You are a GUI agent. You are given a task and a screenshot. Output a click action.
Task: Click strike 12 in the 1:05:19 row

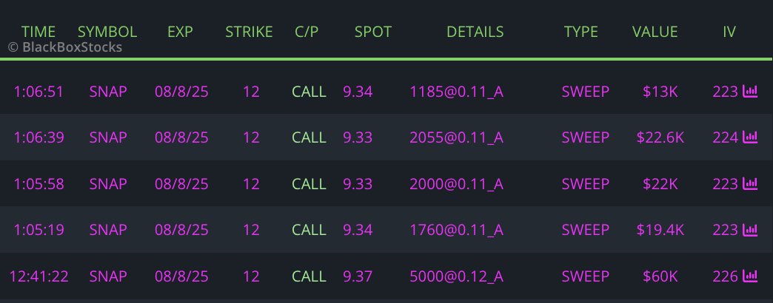point(251,230)
